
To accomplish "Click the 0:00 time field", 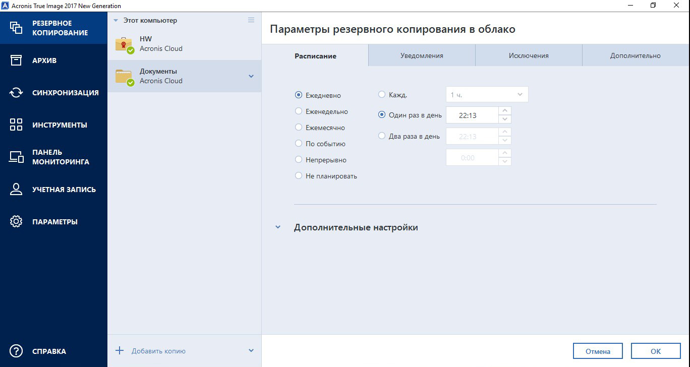I will [x=473, y=158].
